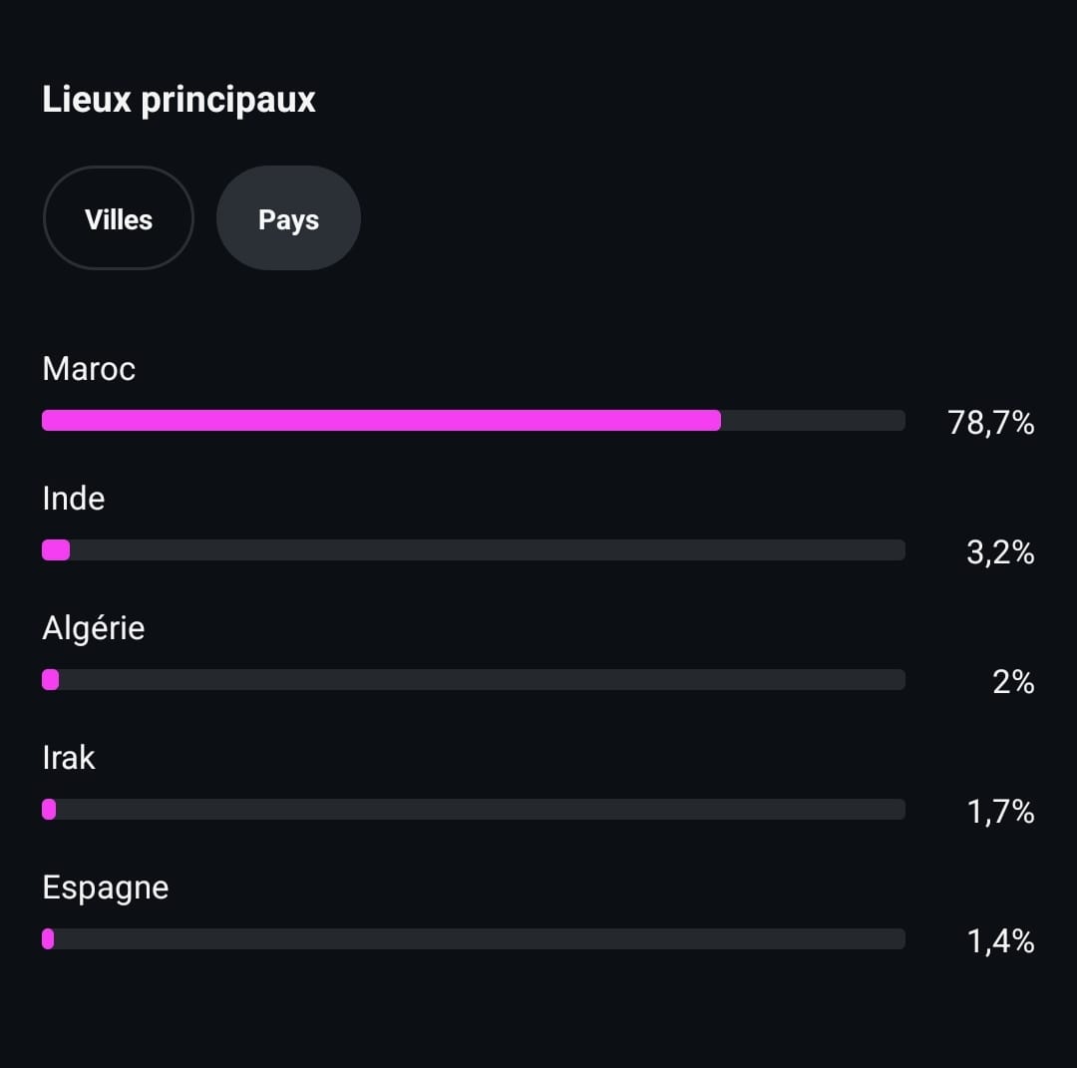Click the 3,2% percentage for Inde
Viewport: 1077px width, 1068px height.
(x=1000, y=552)
